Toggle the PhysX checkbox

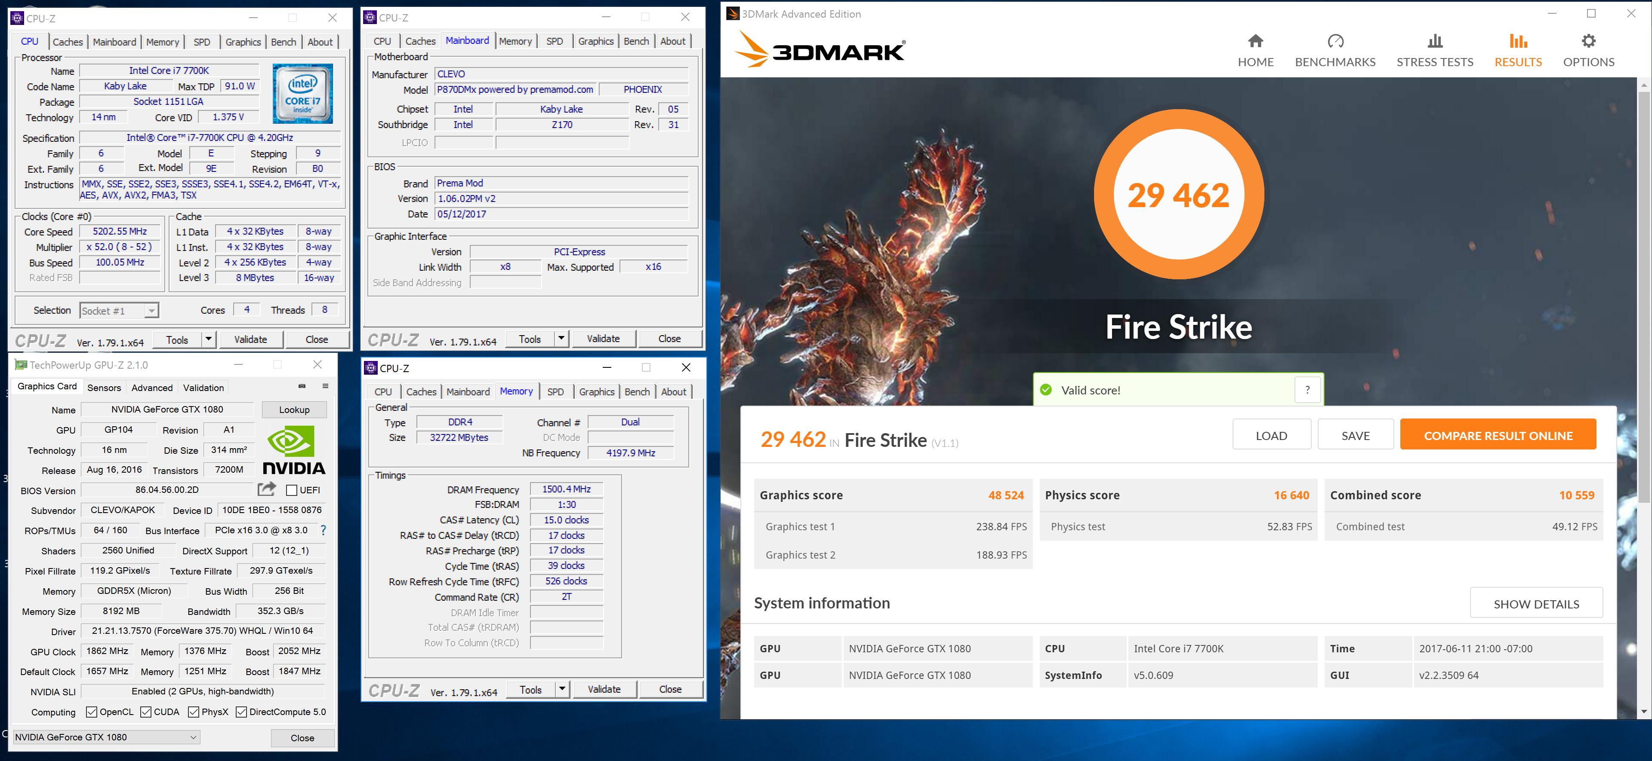pos(194,712)
